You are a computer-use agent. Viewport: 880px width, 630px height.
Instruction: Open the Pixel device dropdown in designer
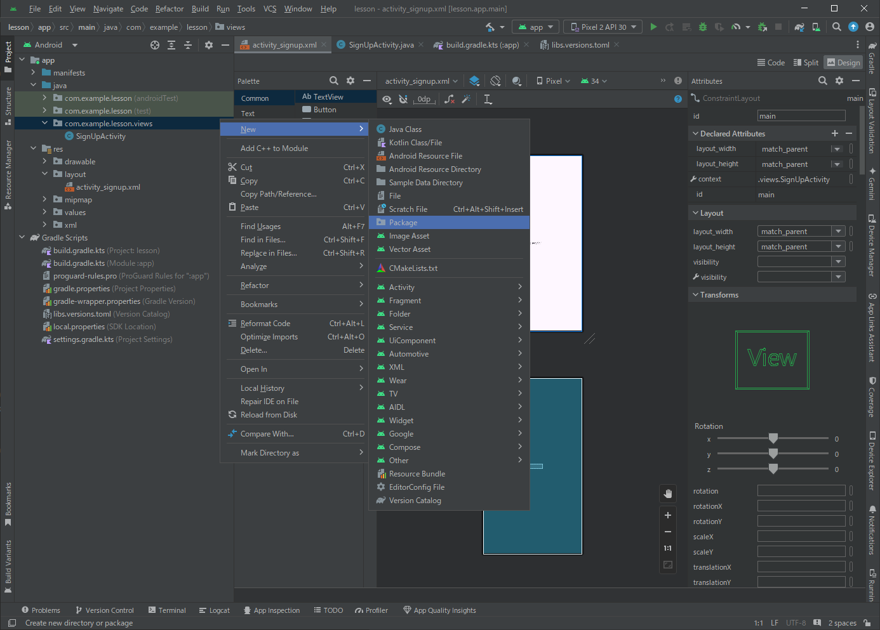(554, 81)
